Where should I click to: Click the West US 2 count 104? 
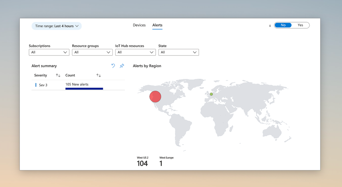(x=142, y=163)
